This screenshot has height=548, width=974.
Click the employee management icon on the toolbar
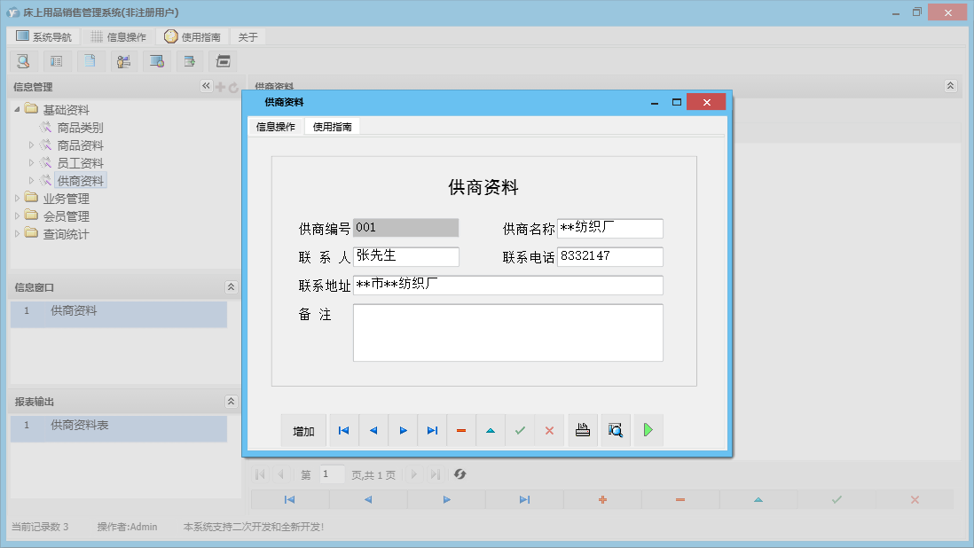123,60
